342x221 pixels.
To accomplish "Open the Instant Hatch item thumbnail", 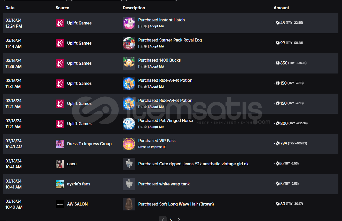I will tap(129, 23).
